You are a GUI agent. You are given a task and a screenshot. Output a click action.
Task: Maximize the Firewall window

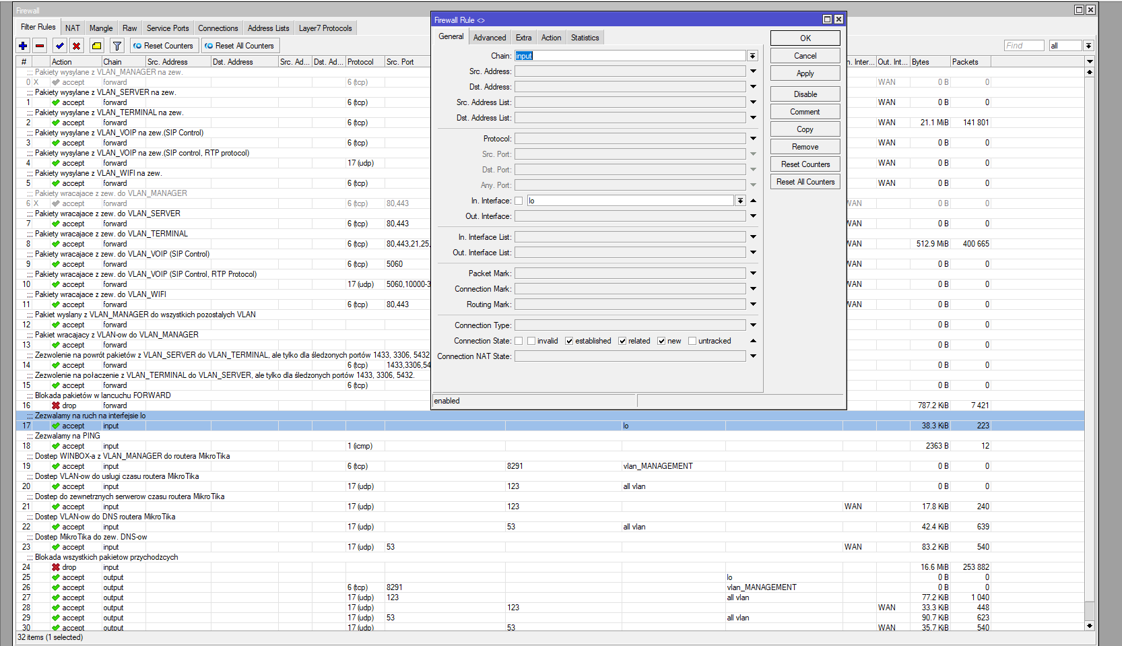pos(1079,10)
